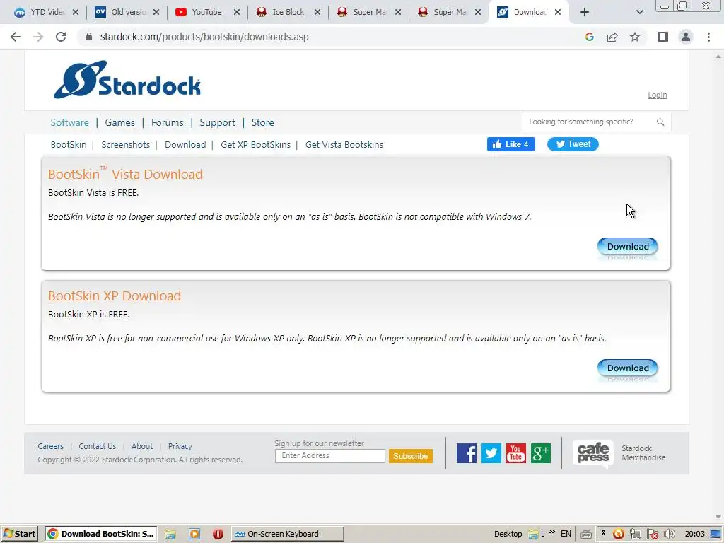Viewport: 724px width, 543px height.
Task: Open Stardock's Twitter page icon
Action: pyautogui.click(x=491, y=453)
